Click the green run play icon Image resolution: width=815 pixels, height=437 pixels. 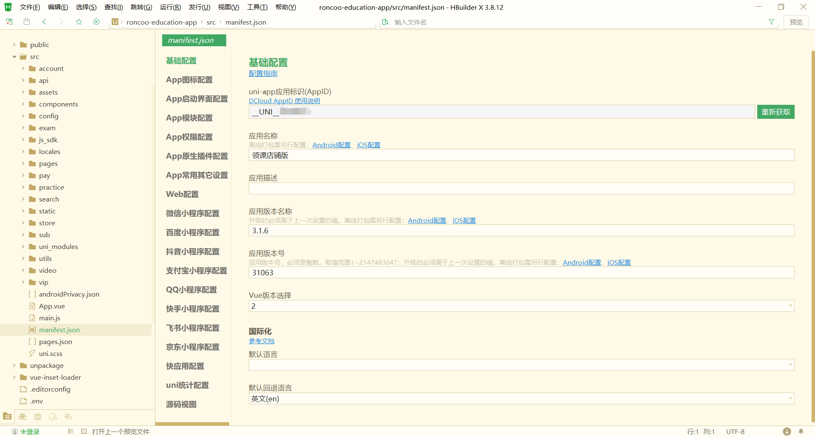tap(96, 22)
